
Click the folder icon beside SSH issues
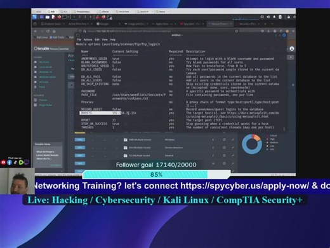point(125,148)
